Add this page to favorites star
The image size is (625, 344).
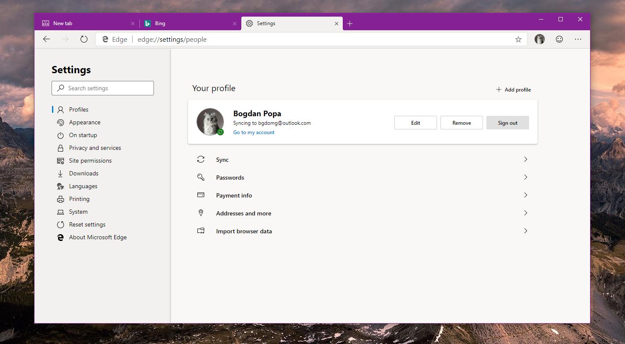518,39
